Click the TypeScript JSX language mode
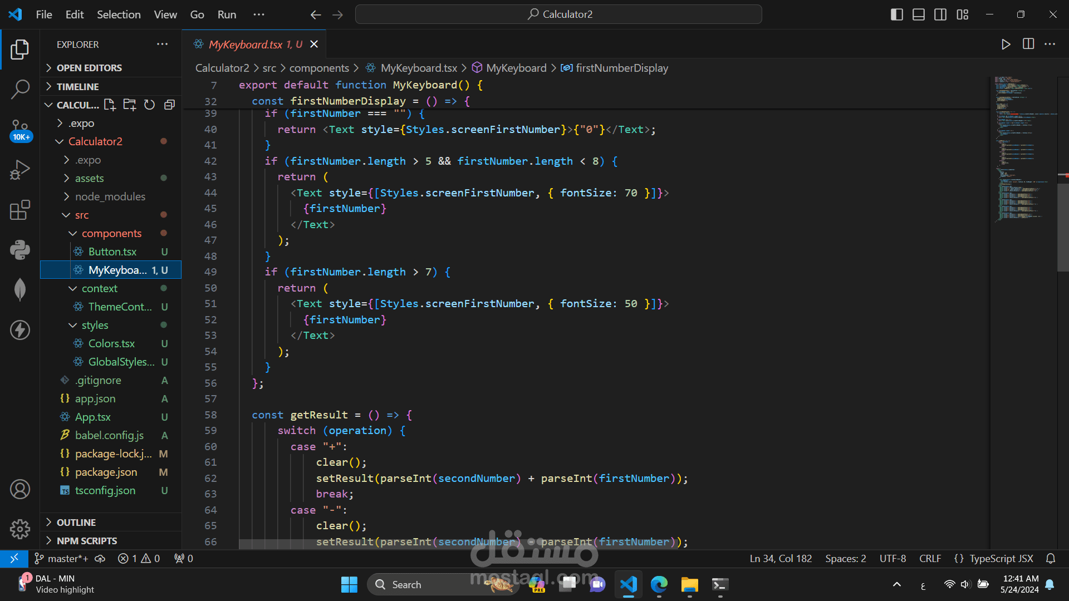This screenshot has width=1069, height=601. 1001,558
